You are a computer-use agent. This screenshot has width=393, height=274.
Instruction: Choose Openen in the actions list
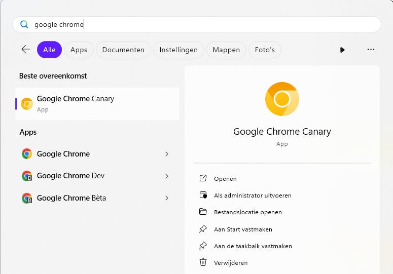pos(225,179)
